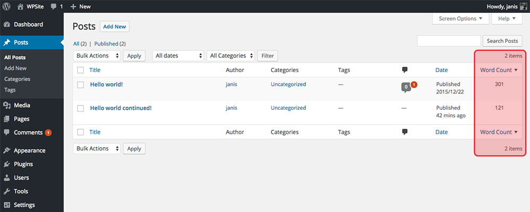Click the admin bar comments bubble icon
The height and width of the screenshot is (212, 530).
(x=54, y=6)
